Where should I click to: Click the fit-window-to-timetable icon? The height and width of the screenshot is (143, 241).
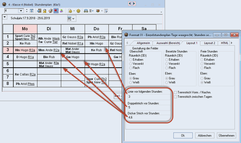[31, 11]
